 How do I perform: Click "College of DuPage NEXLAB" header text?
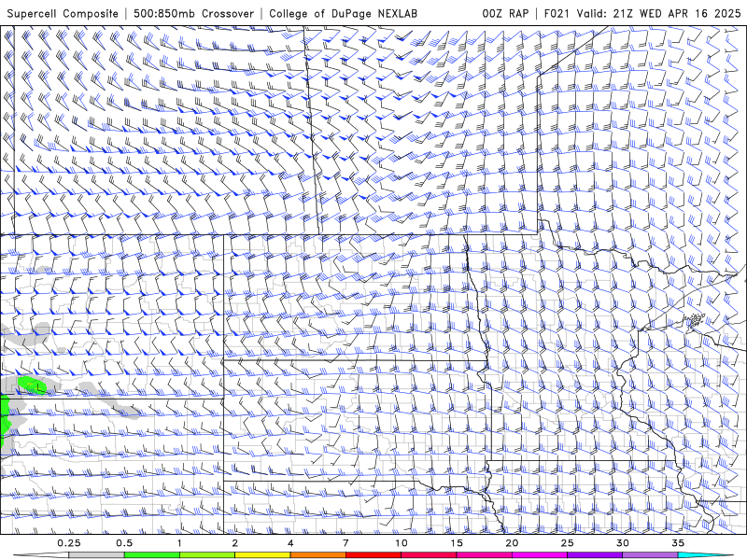point(343,14)
